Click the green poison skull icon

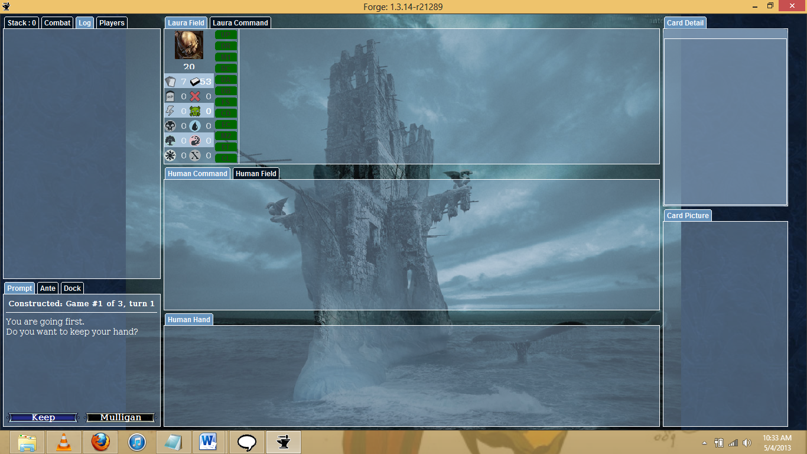(196, 111)
